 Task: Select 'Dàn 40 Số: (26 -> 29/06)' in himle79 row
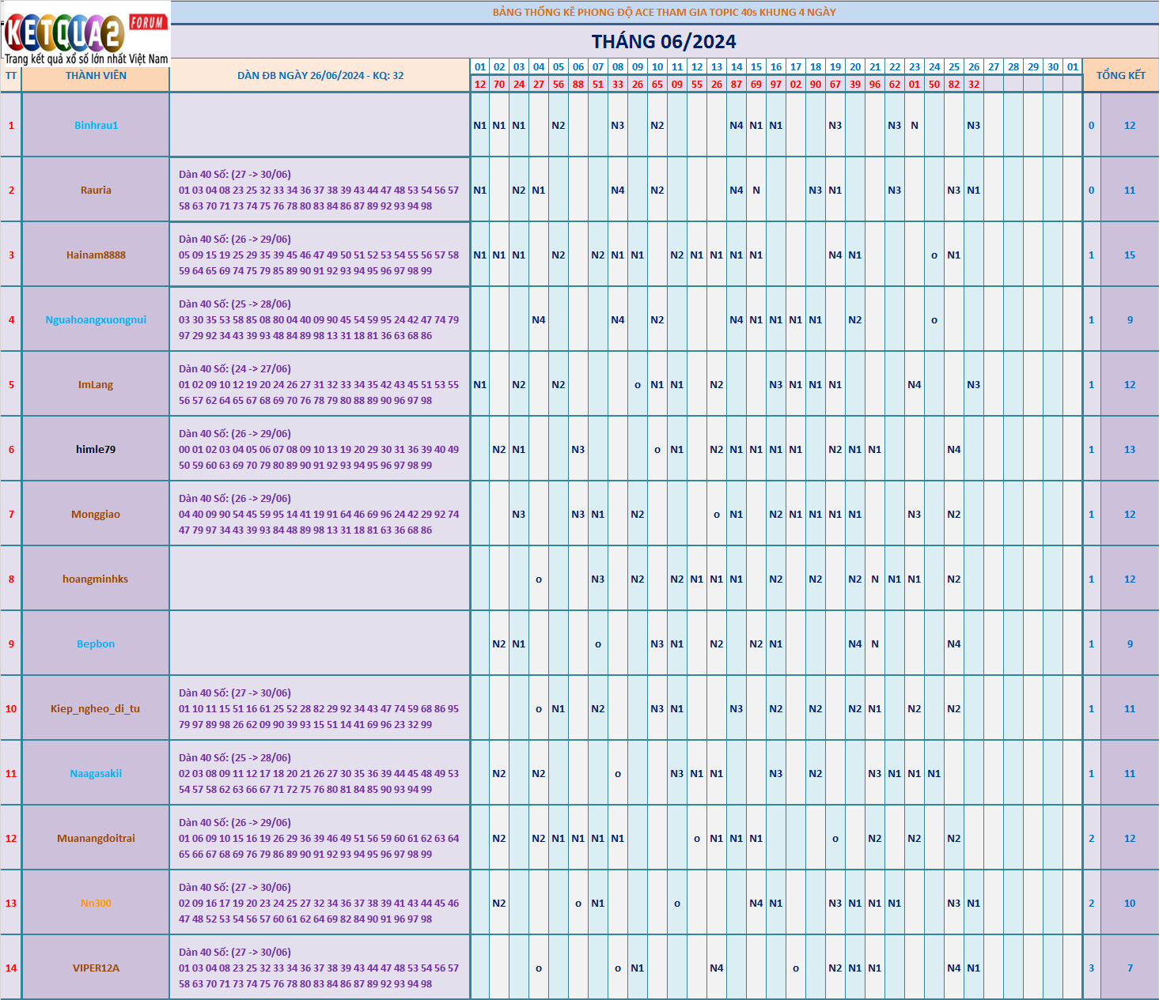pyautogui.click(x=235, y=433)
